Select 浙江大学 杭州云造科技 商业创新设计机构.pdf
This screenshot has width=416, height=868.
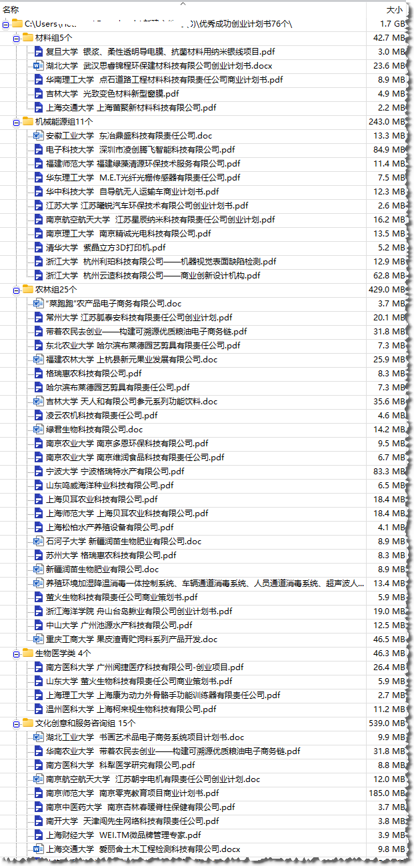[153, 275]
